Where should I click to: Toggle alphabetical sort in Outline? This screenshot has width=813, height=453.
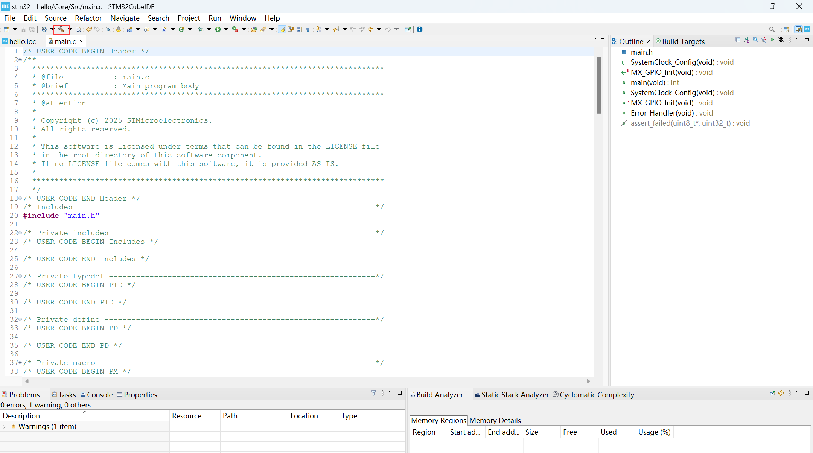click(746, 40)
